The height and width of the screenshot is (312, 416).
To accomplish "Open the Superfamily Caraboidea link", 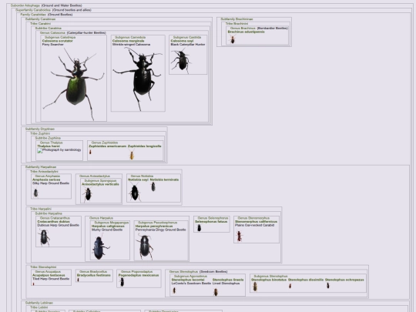I will [33, 10].
